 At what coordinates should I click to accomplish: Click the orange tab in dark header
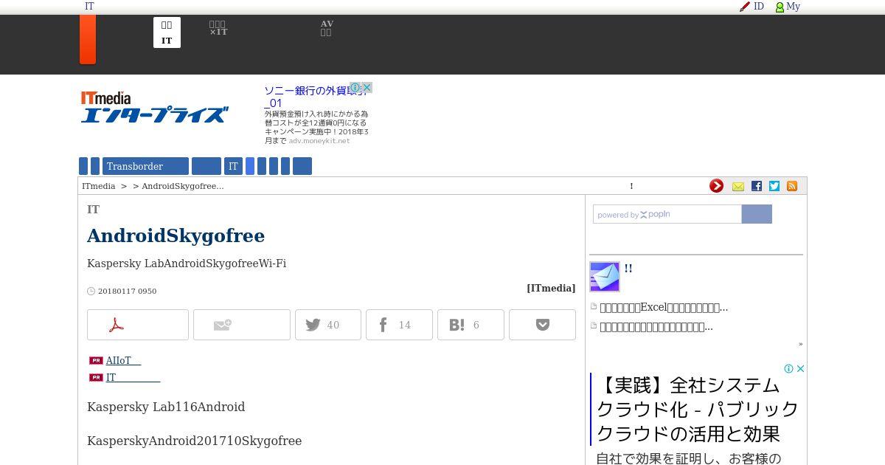tap(88, 39)
